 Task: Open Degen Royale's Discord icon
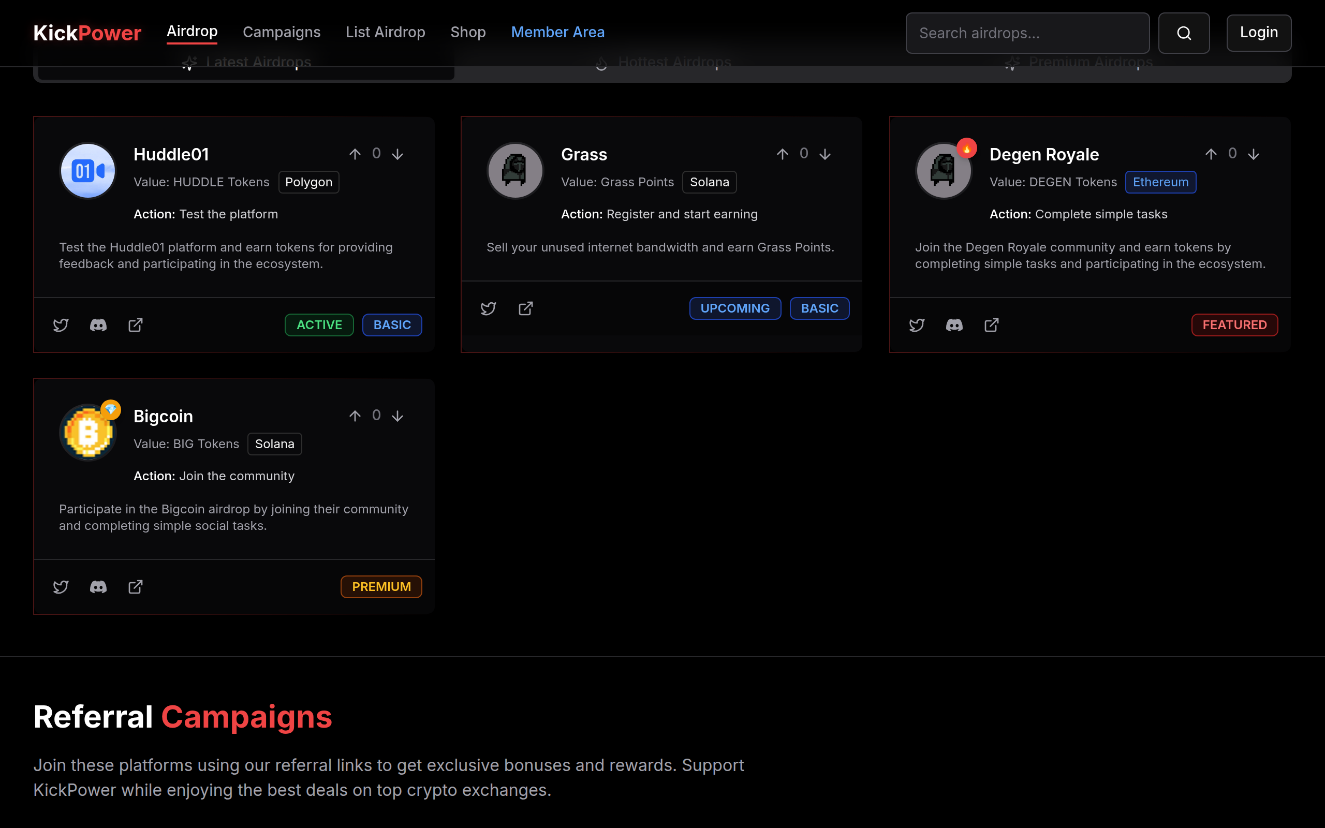pos(954,325)
